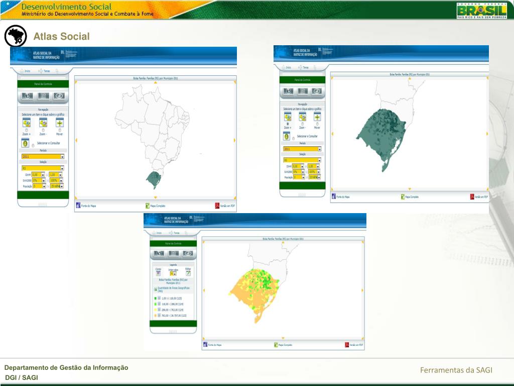The width and height of the screenshot is (514, 386).
Task: Click Fonte do Mapa link in right dark-green RS window
Action: tap(341, 197)
